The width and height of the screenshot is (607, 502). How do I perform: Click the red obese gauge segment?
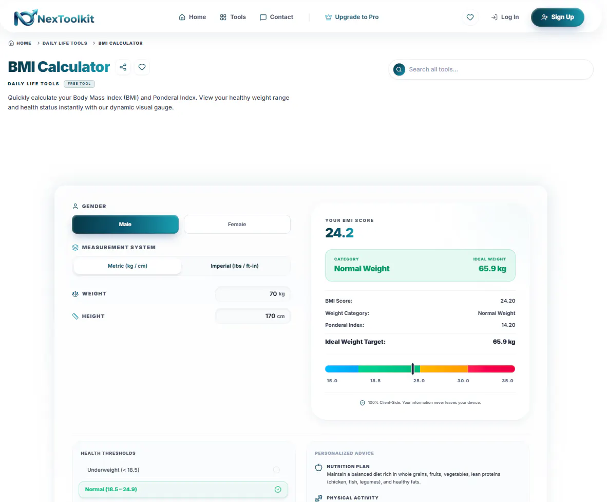point(491,369)
